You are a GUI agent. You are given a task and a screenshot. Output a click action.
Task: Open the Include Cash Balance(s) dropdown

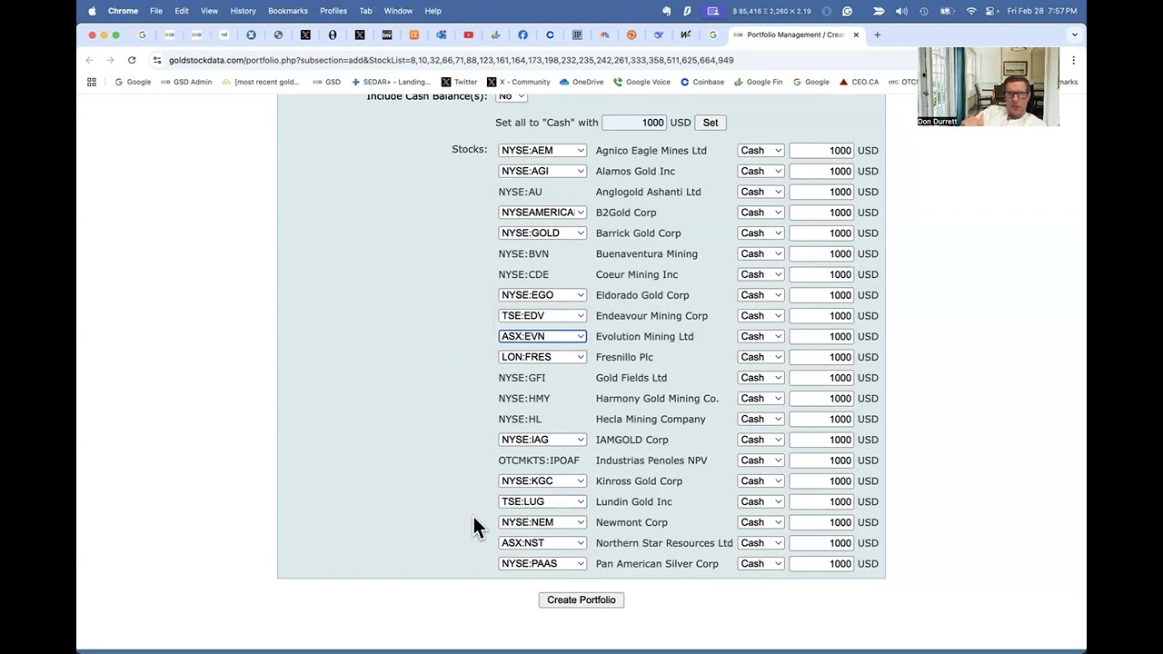pyautogui.click(x=512, y=96)
